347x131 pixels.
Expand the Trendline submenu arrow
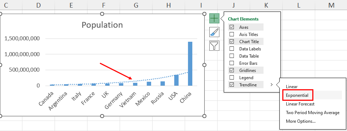(271, 85)
